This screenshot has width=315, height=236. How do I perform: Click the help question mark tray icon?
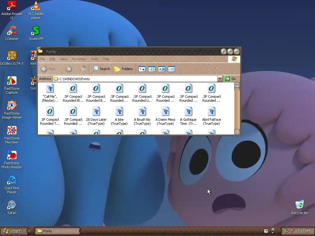pos(266,231)
